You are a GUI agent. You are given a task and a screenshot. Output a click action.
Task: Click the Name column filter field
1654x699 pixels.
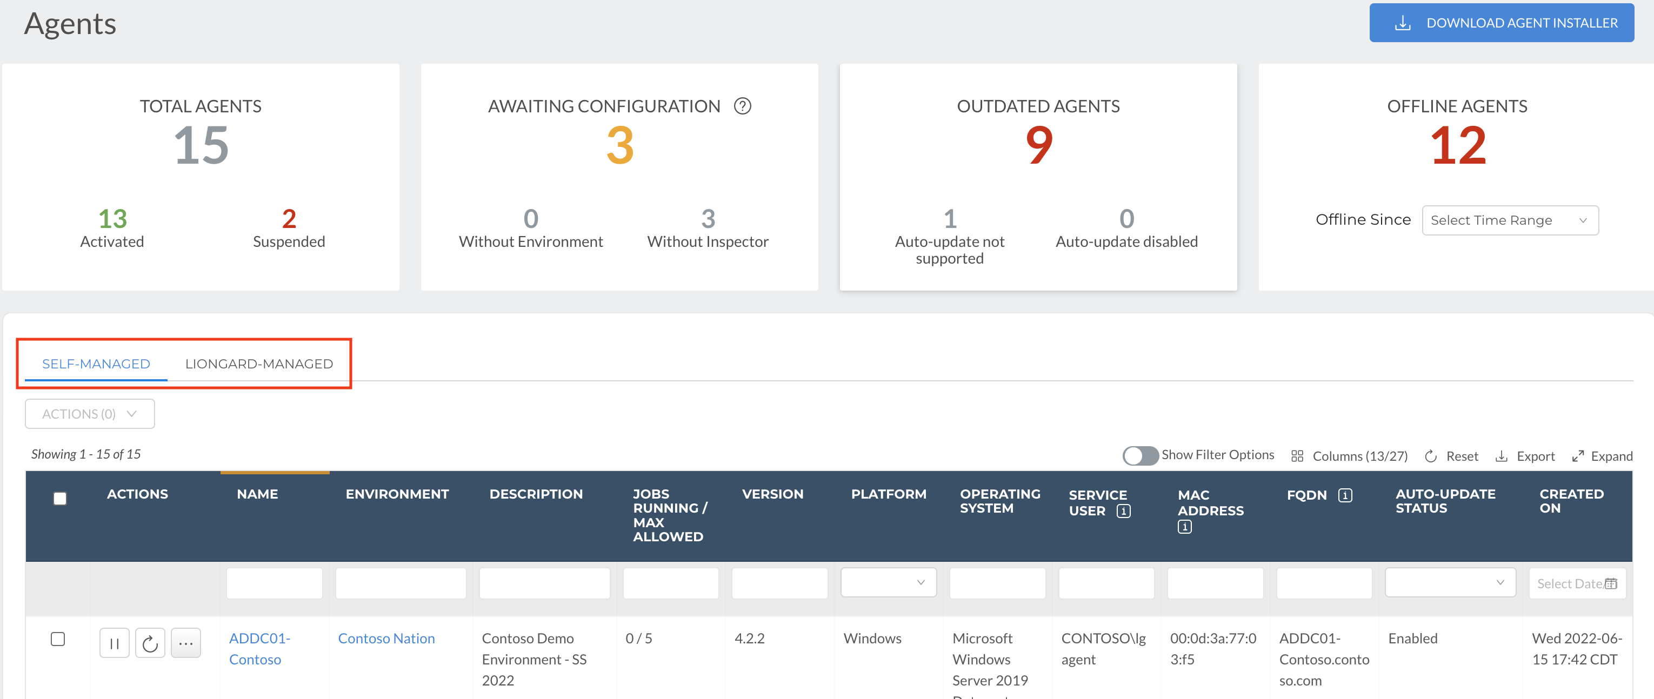(x=274, y=583)
